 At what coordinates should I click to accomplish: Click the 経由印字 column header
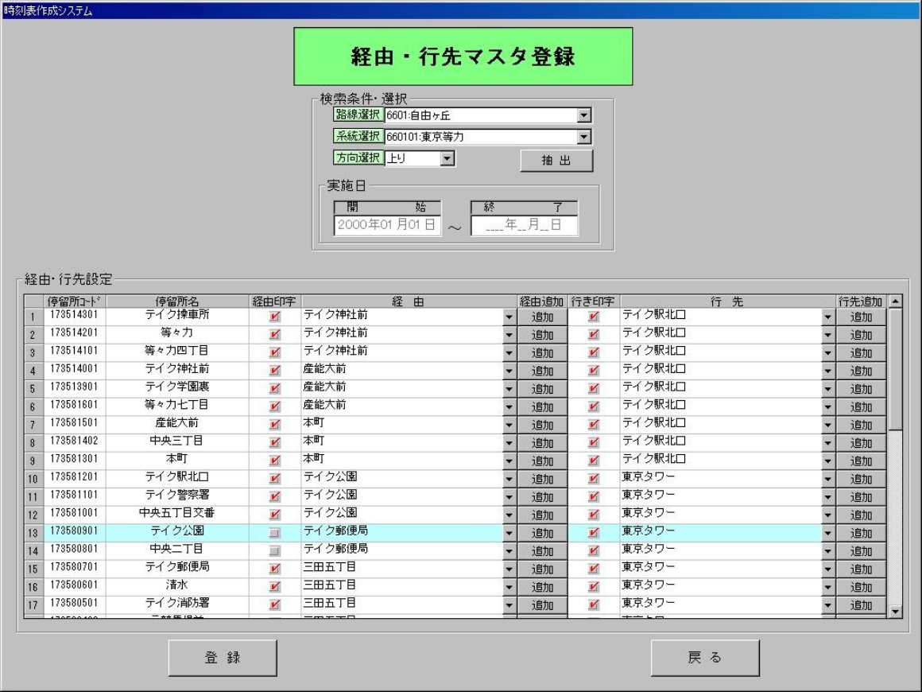[x=274, y=301]
